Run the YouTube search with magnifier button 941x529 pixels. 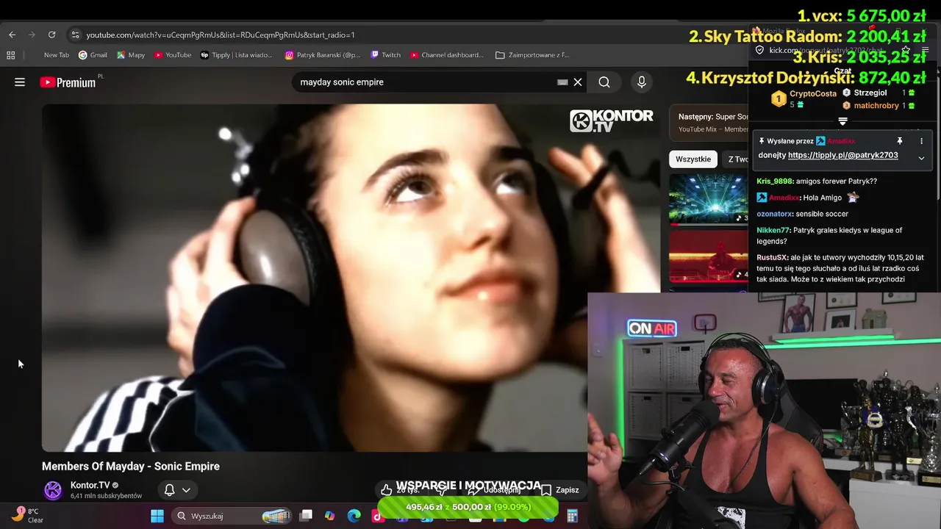pos(604,82)
